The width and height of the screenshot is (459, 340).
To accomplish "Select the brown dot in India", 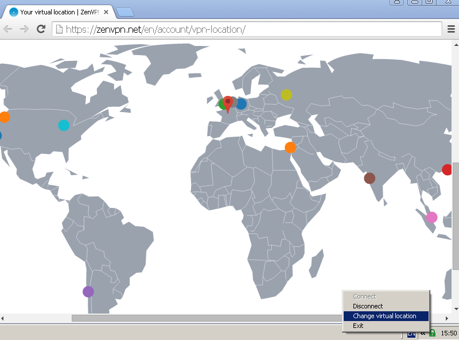I will coord(369,178).
